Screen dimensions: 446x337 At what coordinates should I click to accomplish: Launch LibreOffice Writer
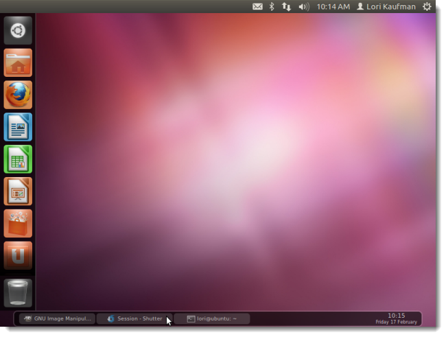(x=18, y=127)
